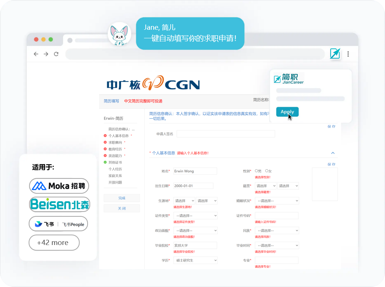Open the 证件类型 dropdown
The image size is (385, 287).
195,216
